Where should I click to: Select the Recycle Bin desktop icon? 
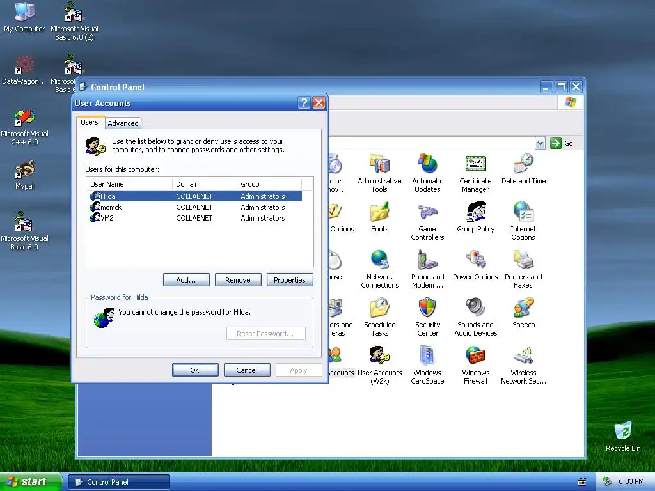coord(623,437)
